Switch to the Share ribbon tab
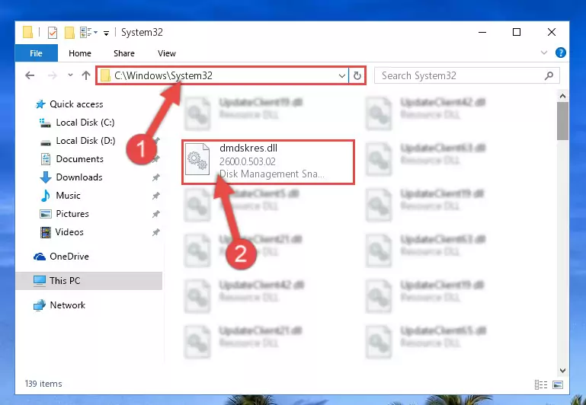 124,53
